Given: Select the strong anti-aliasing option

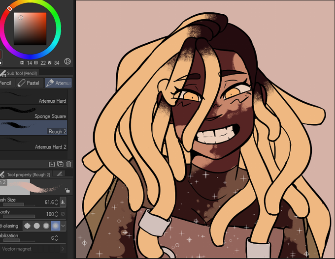Looking at the screenshot, I should pos(55,226).
